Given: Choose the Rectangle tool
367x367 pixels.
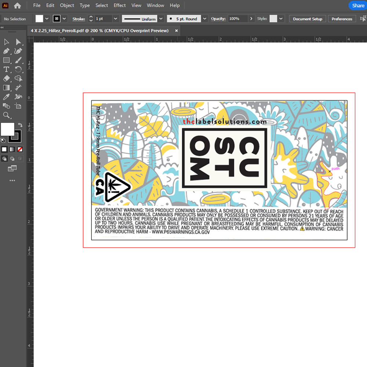Looking at the screenshot, I should tap(6, 60).
